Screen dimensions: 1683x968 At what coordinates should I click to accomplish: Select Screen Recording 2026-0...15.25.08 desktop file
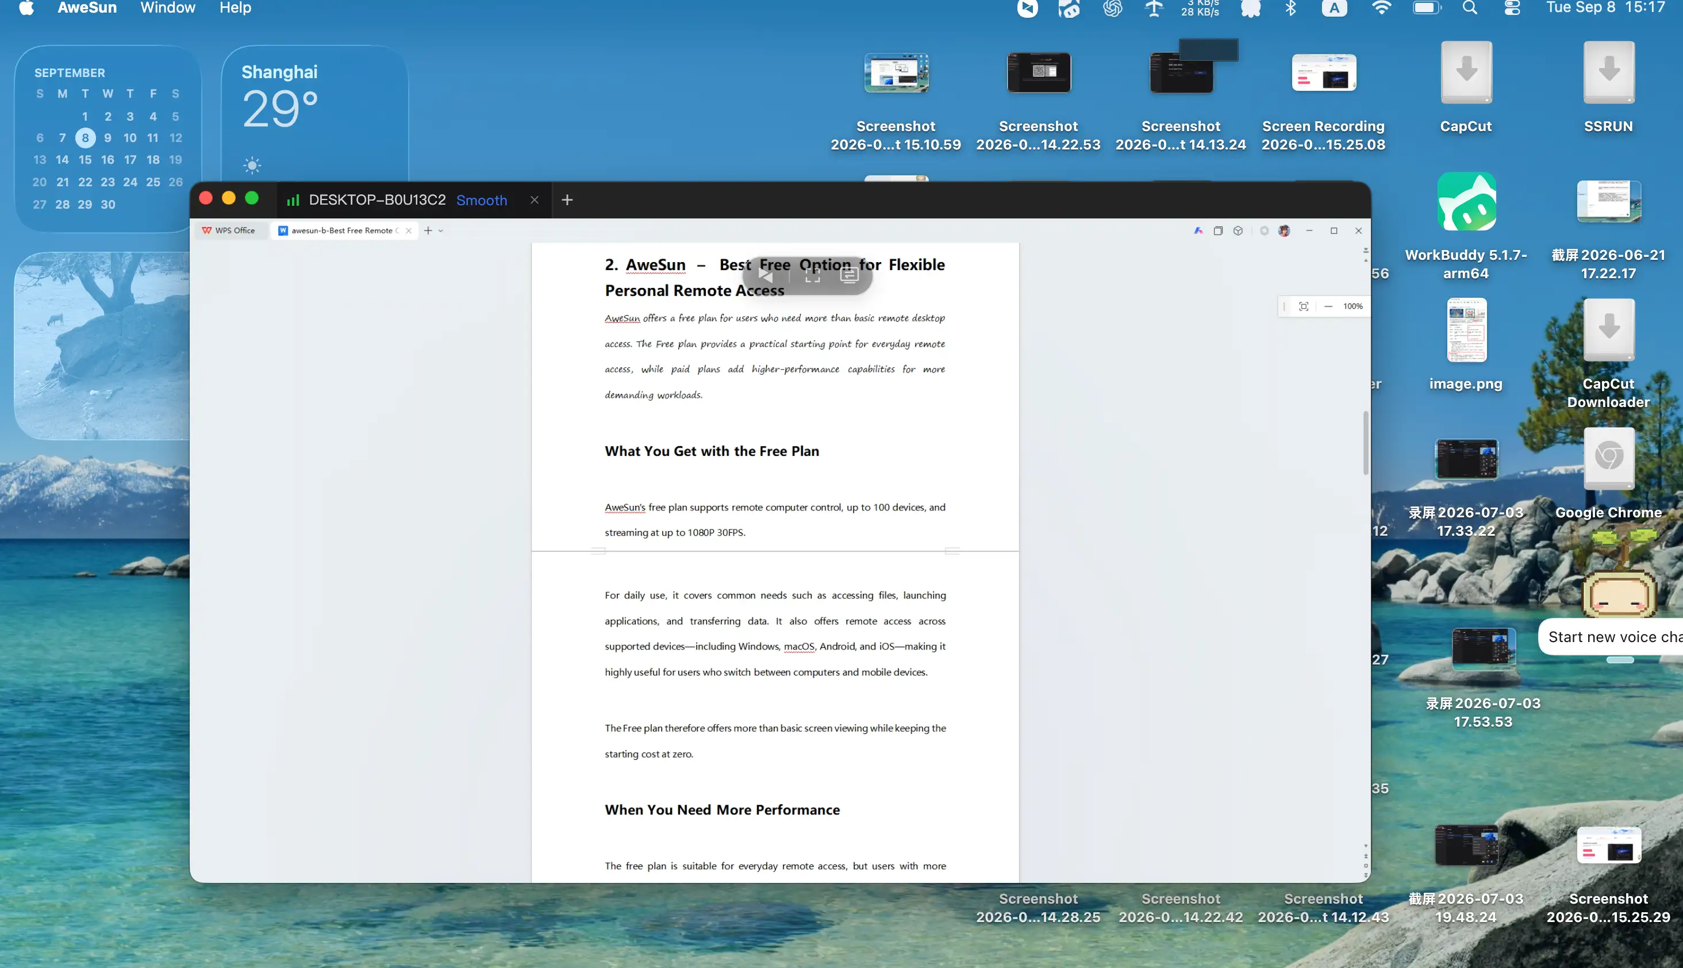[1323, 73]
